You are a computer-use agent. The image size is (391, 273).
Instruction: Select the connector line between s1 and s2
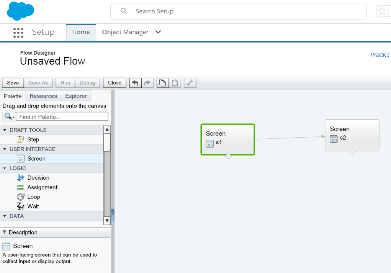290,138
